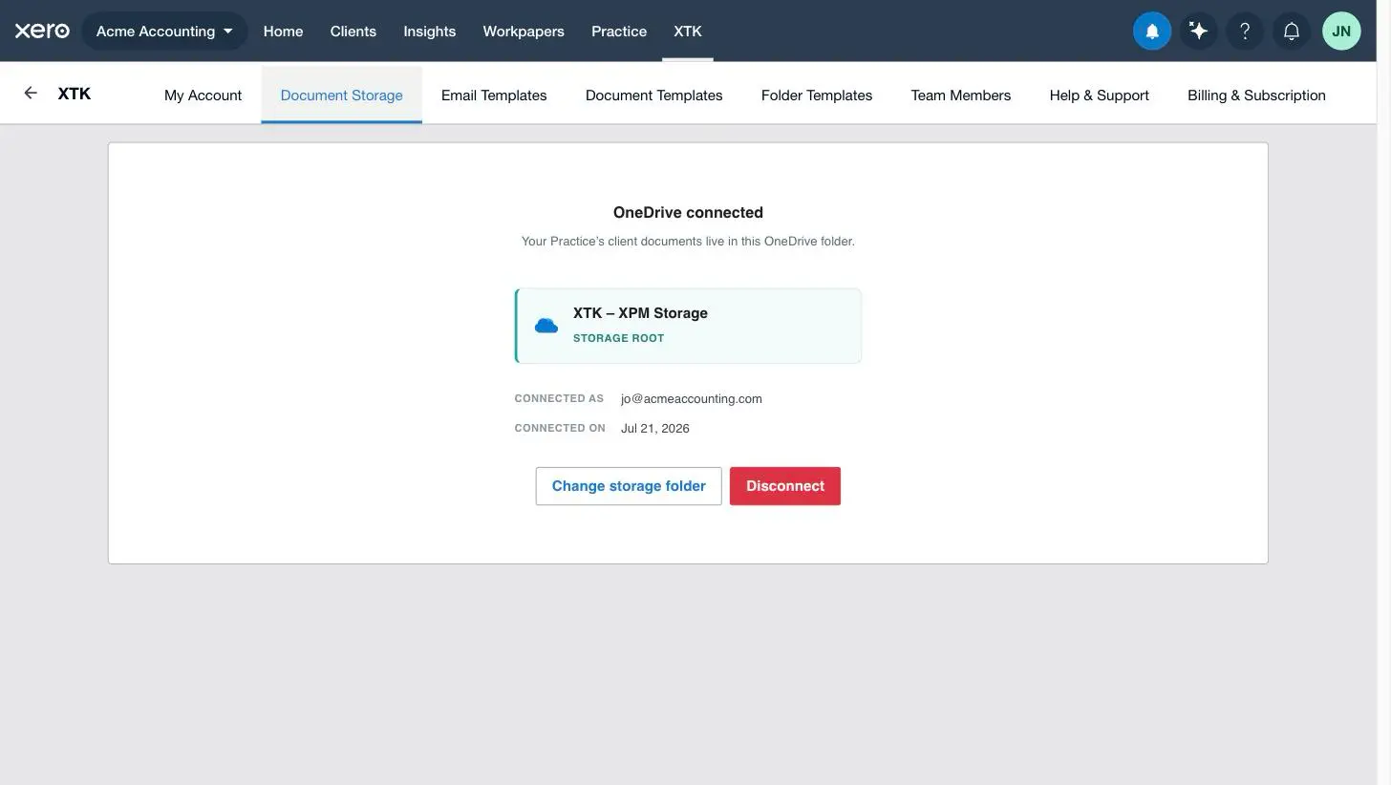Switch to the My Account tab

[203, 95]
